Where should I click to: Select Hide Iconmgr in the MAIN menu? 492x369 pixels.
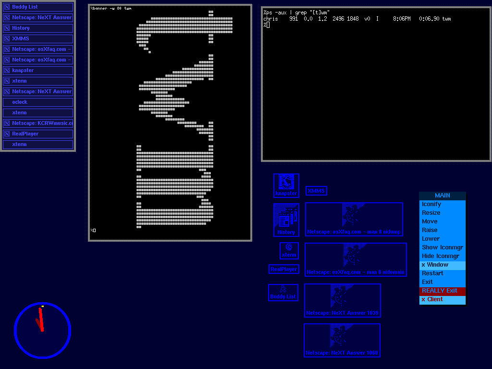pyautogui.click(x=443, y=256)
